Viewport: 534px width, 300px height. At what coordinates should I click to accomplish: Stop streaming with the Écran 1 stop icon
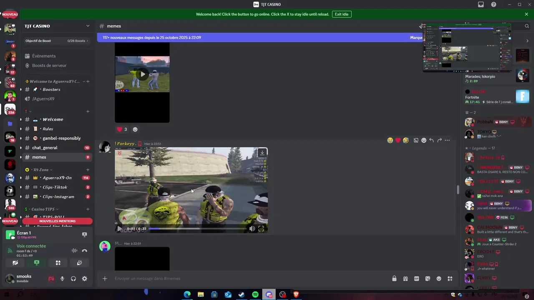tap(84, 235)
